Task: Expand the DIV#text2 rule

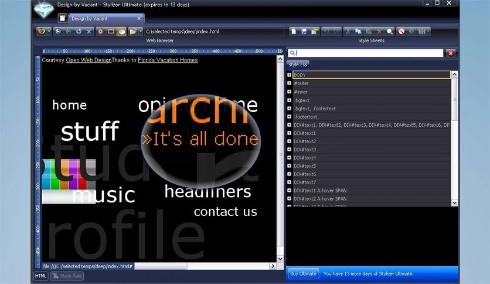Action: [x=290, y=141]
